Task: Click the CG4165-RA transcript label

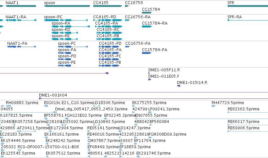Action: point(107,23)
